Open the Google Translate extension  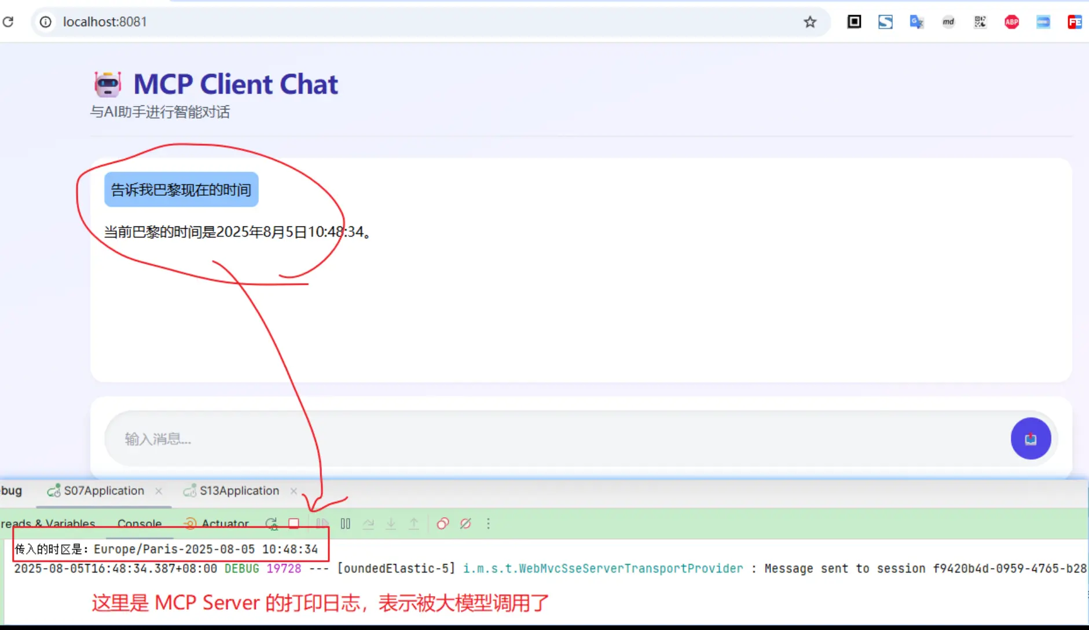916,22
